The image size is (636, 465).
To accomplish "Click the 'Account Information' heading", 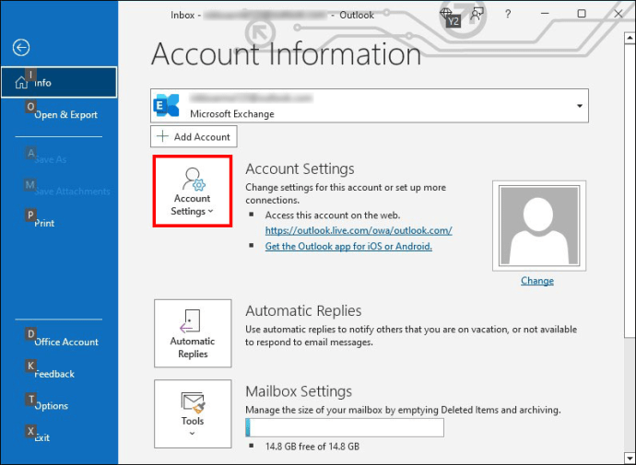I will (x=287, y=53).
